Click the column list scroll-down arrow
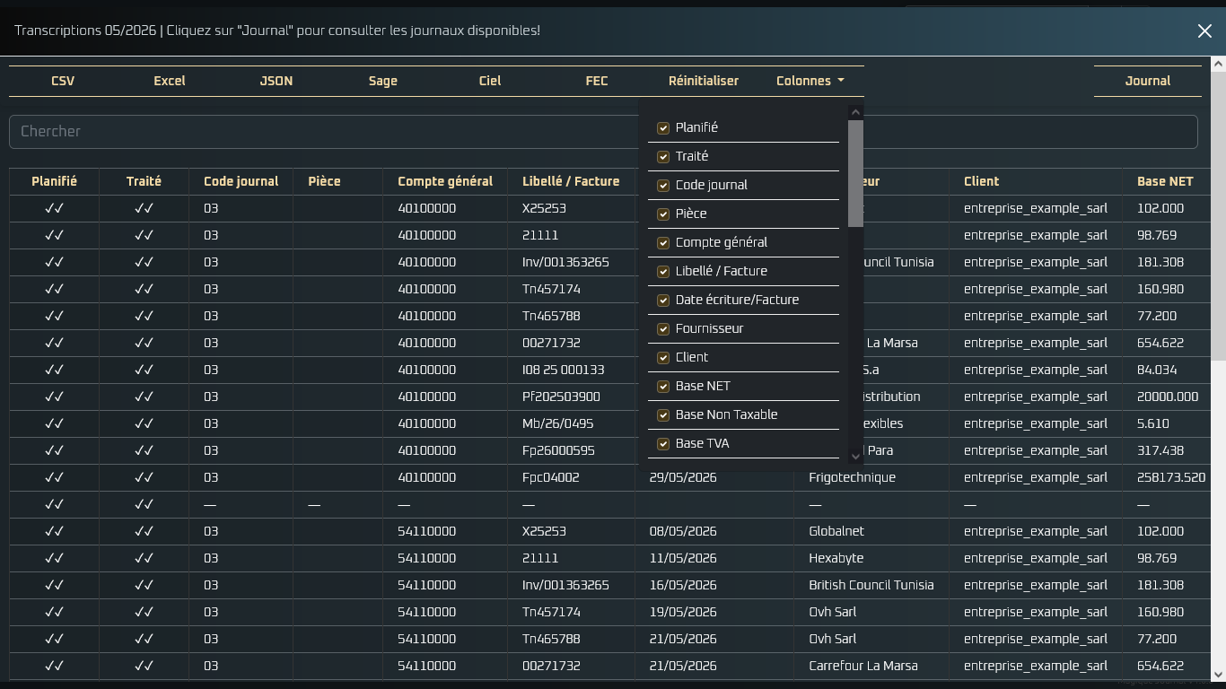Image resolution: width=1226 pixels, height=689 pixels. (855, 456)
